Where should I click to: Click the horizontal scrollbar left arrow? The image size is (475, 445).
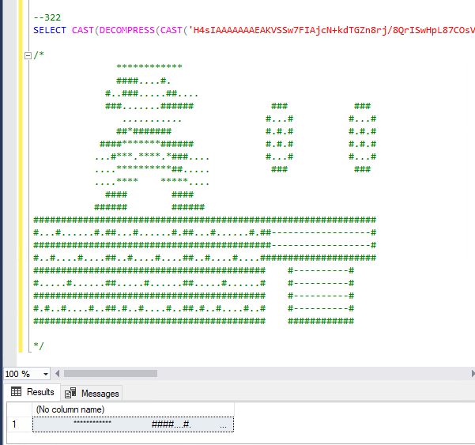[x=57, y=374]
